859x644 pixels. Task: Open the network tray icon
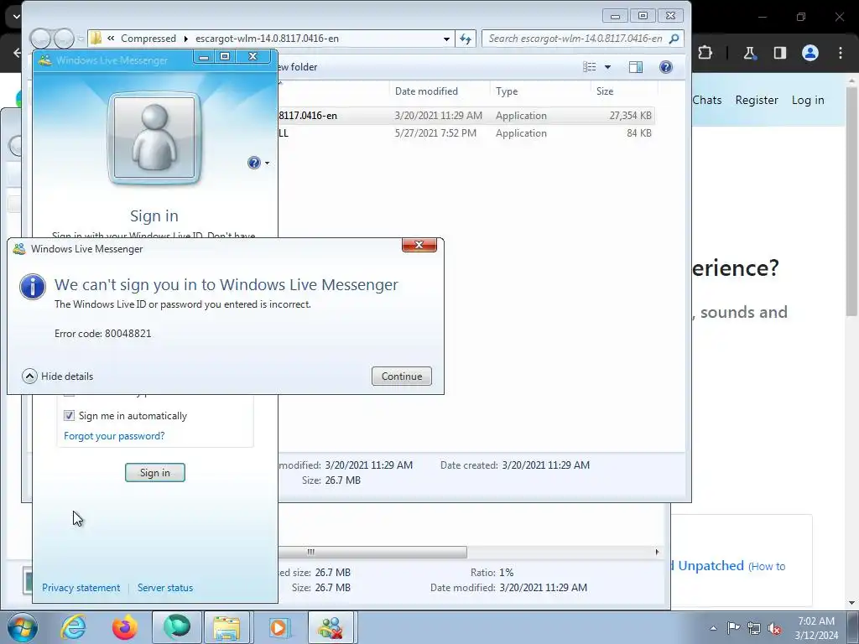754,628
